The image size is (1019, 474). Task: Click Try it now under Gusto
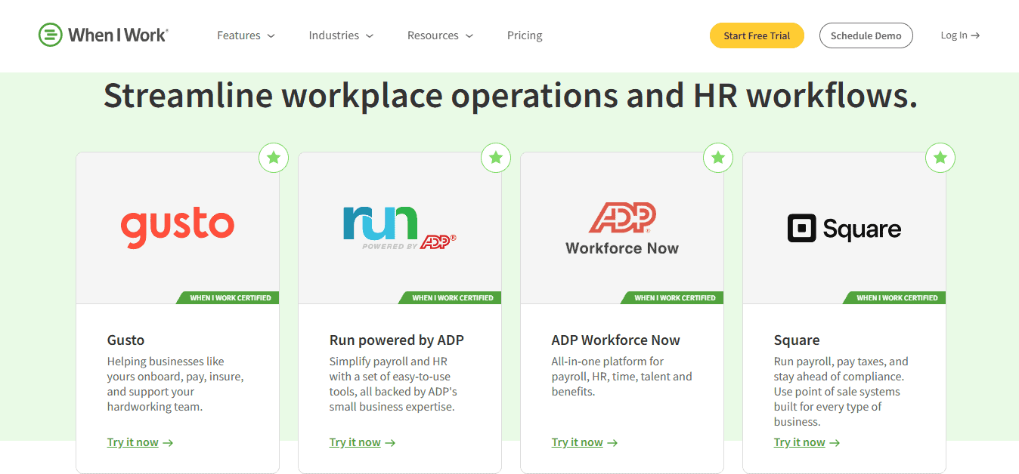140,442
